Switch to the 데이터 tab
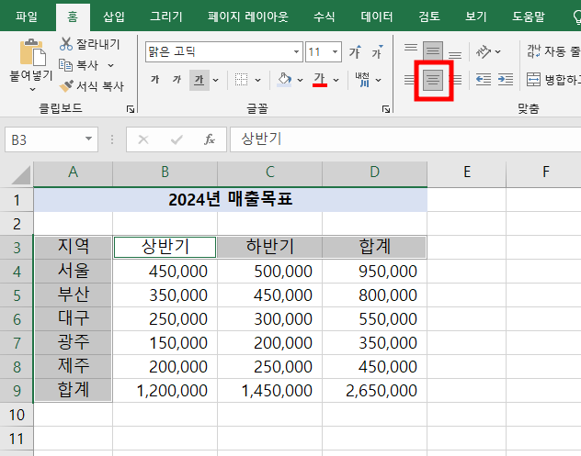This screenshot has width=581, height=456. click(377, 17)
